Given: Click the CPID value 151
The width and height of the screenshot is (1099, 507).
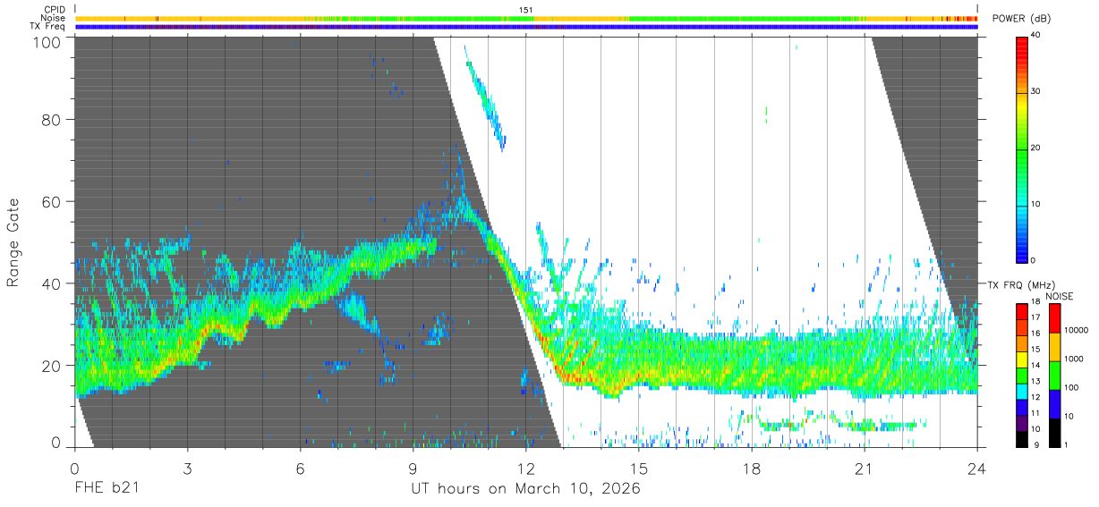Looking at the screenshot, I should coord(526,10).
